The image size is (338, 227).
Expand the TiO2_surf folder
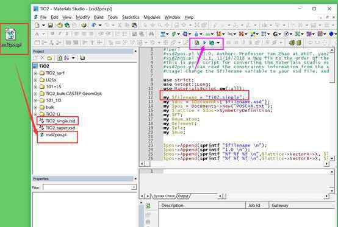35,73
